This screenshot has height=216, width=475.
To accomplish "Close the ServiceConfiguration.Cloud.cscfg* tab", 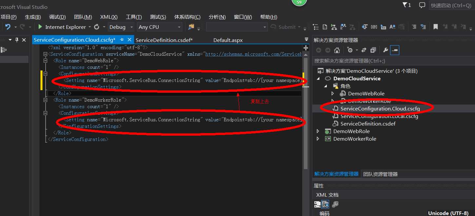I will click(x=129, y=40).
